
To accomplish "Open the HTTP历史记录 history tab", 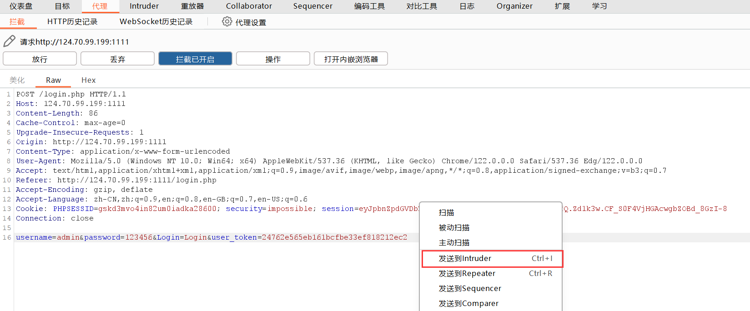I will [x=72, y=22].
